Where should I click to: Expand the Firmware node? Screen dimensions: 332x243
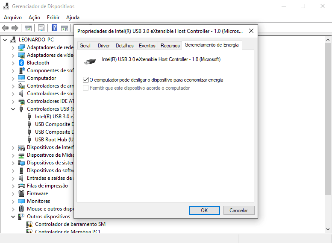13,194
